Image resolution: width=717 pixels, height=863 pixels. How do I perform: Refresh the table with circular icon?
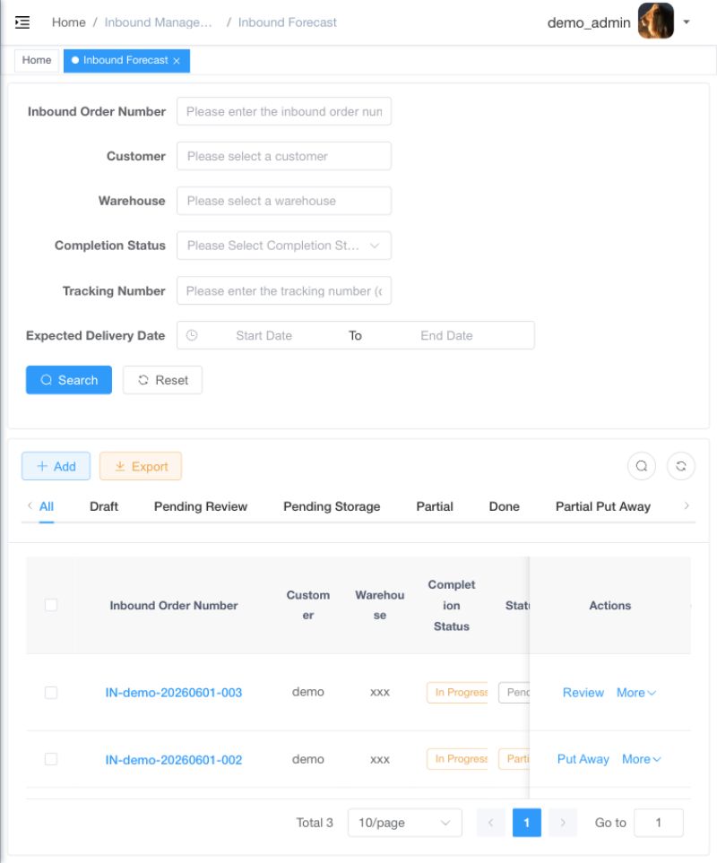tap(680, 466)
